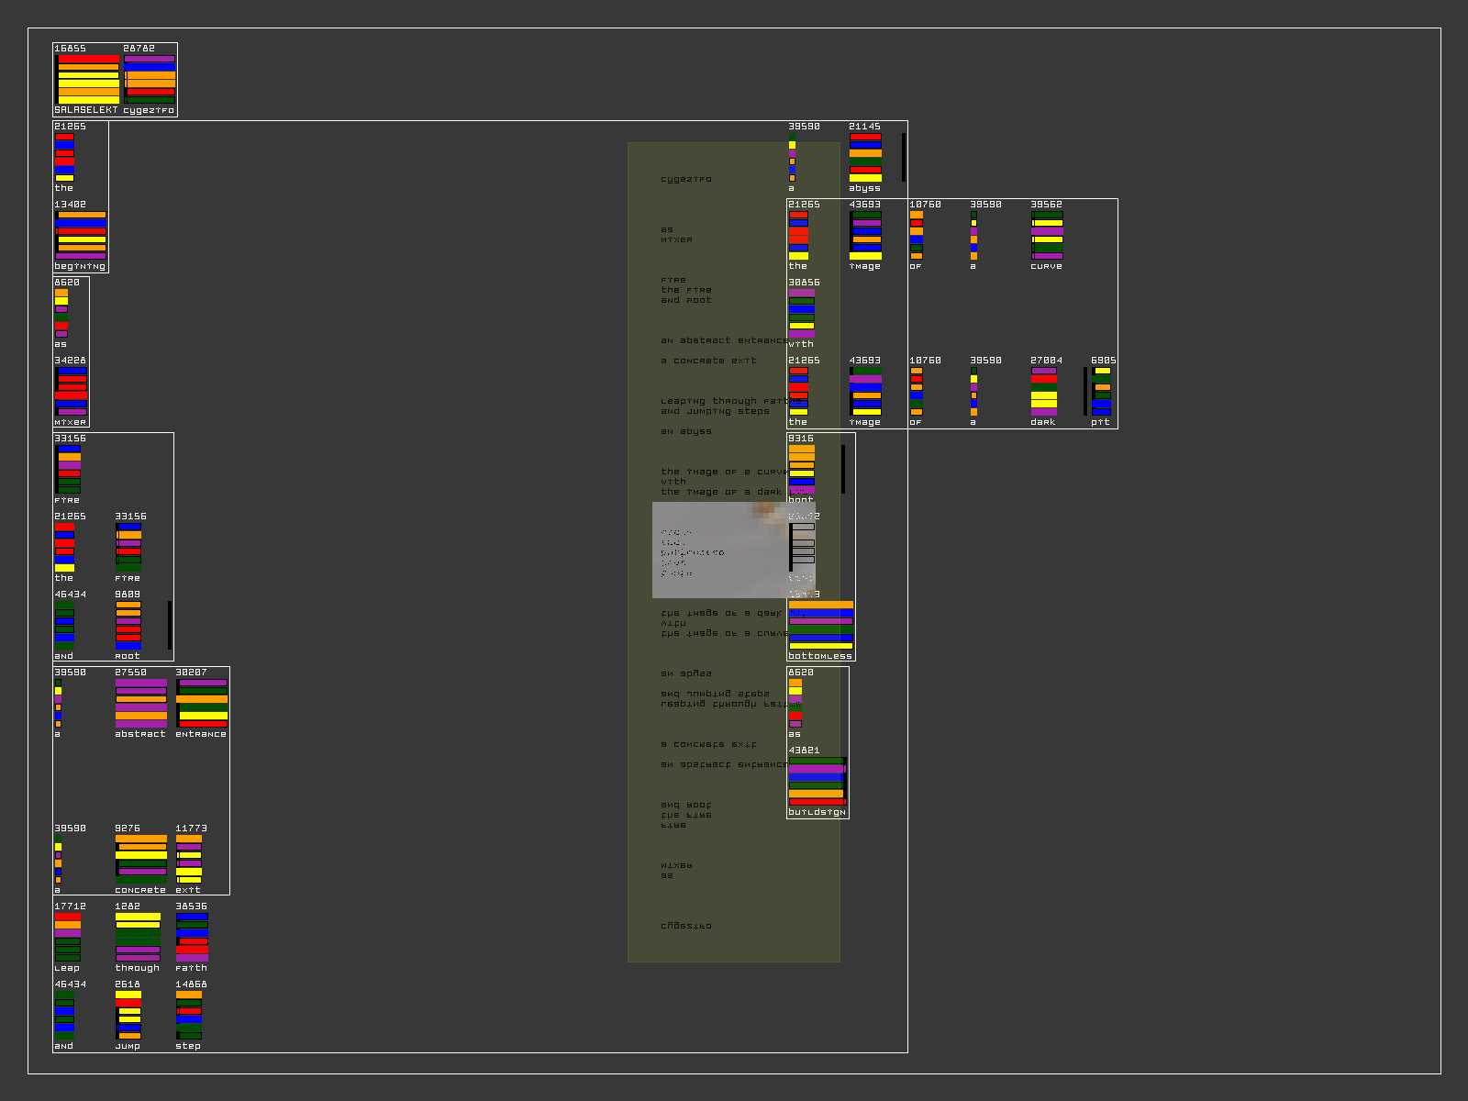This screenshot has height=1101, width=1468.
Task: Select the 'abyss' word block
Action: [865, 158]
